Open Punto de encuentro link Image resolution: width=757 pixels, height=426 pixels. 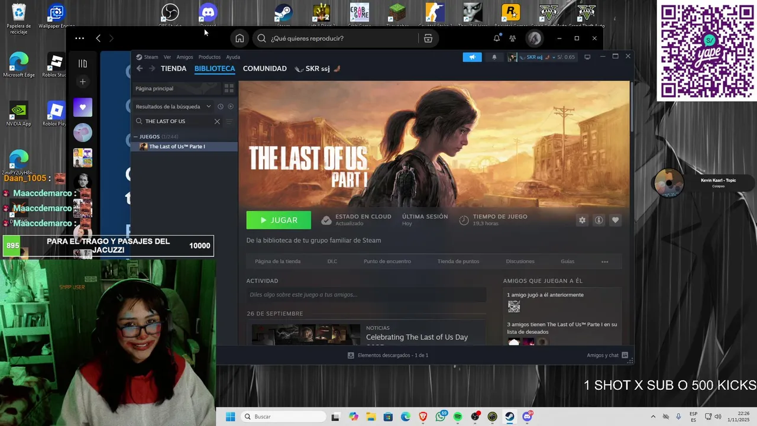tap(387, 262)
